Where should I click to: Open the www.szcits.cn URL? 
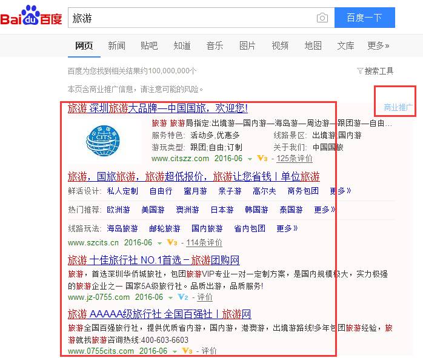click(x=93, y=243)
